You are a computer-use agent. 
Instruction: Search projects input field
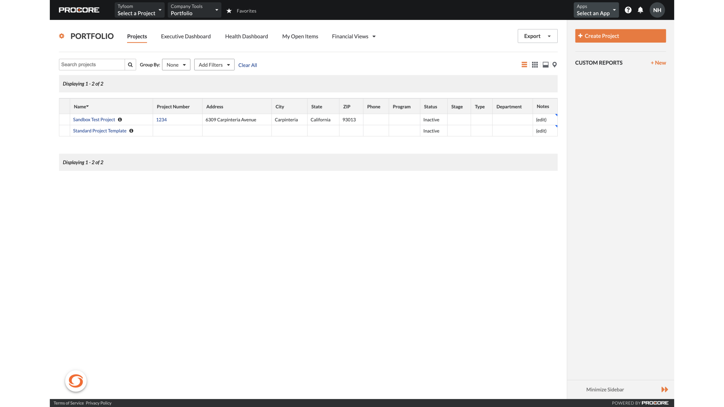[92, 64]
